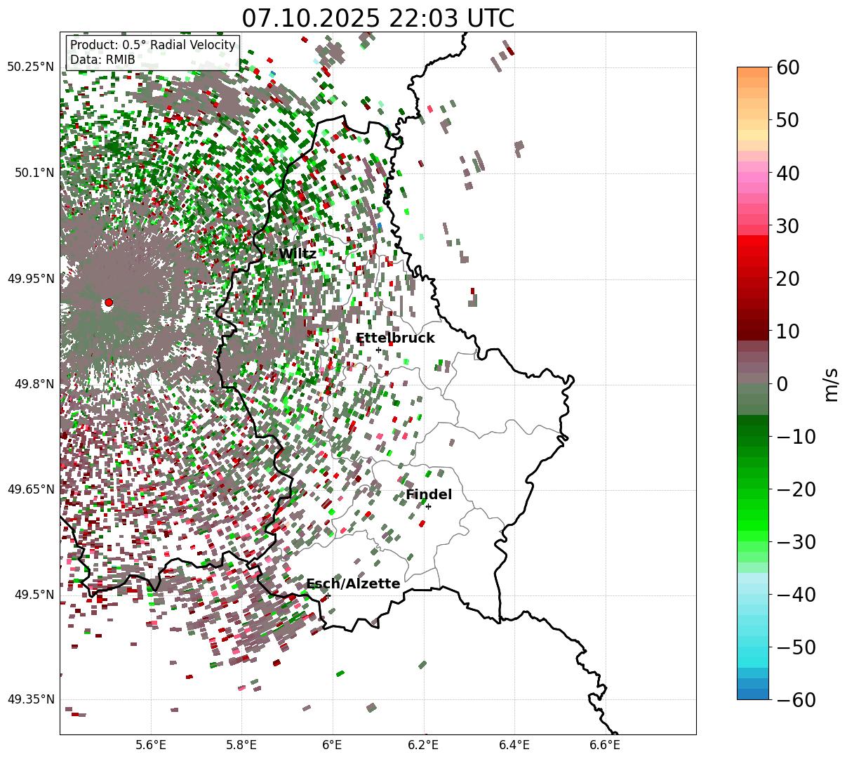
Task: Click the colorbar tick label 20
Action: (789, 278)
